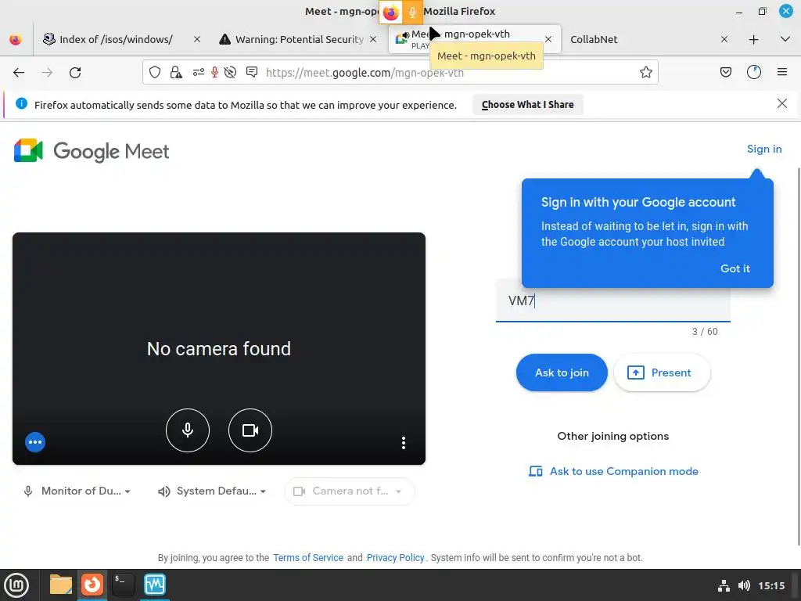This screenshot has height=601, width=801.
Task: Switch to the Index of /isos/windows/ tab
Action: click(117, 39)
